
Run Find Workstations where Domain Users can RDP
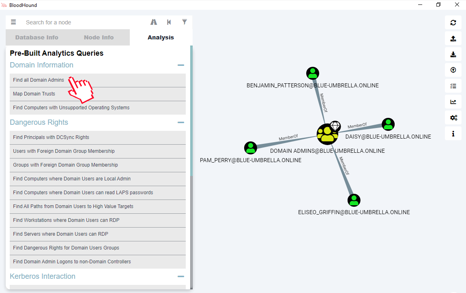[x=98, y=220]
